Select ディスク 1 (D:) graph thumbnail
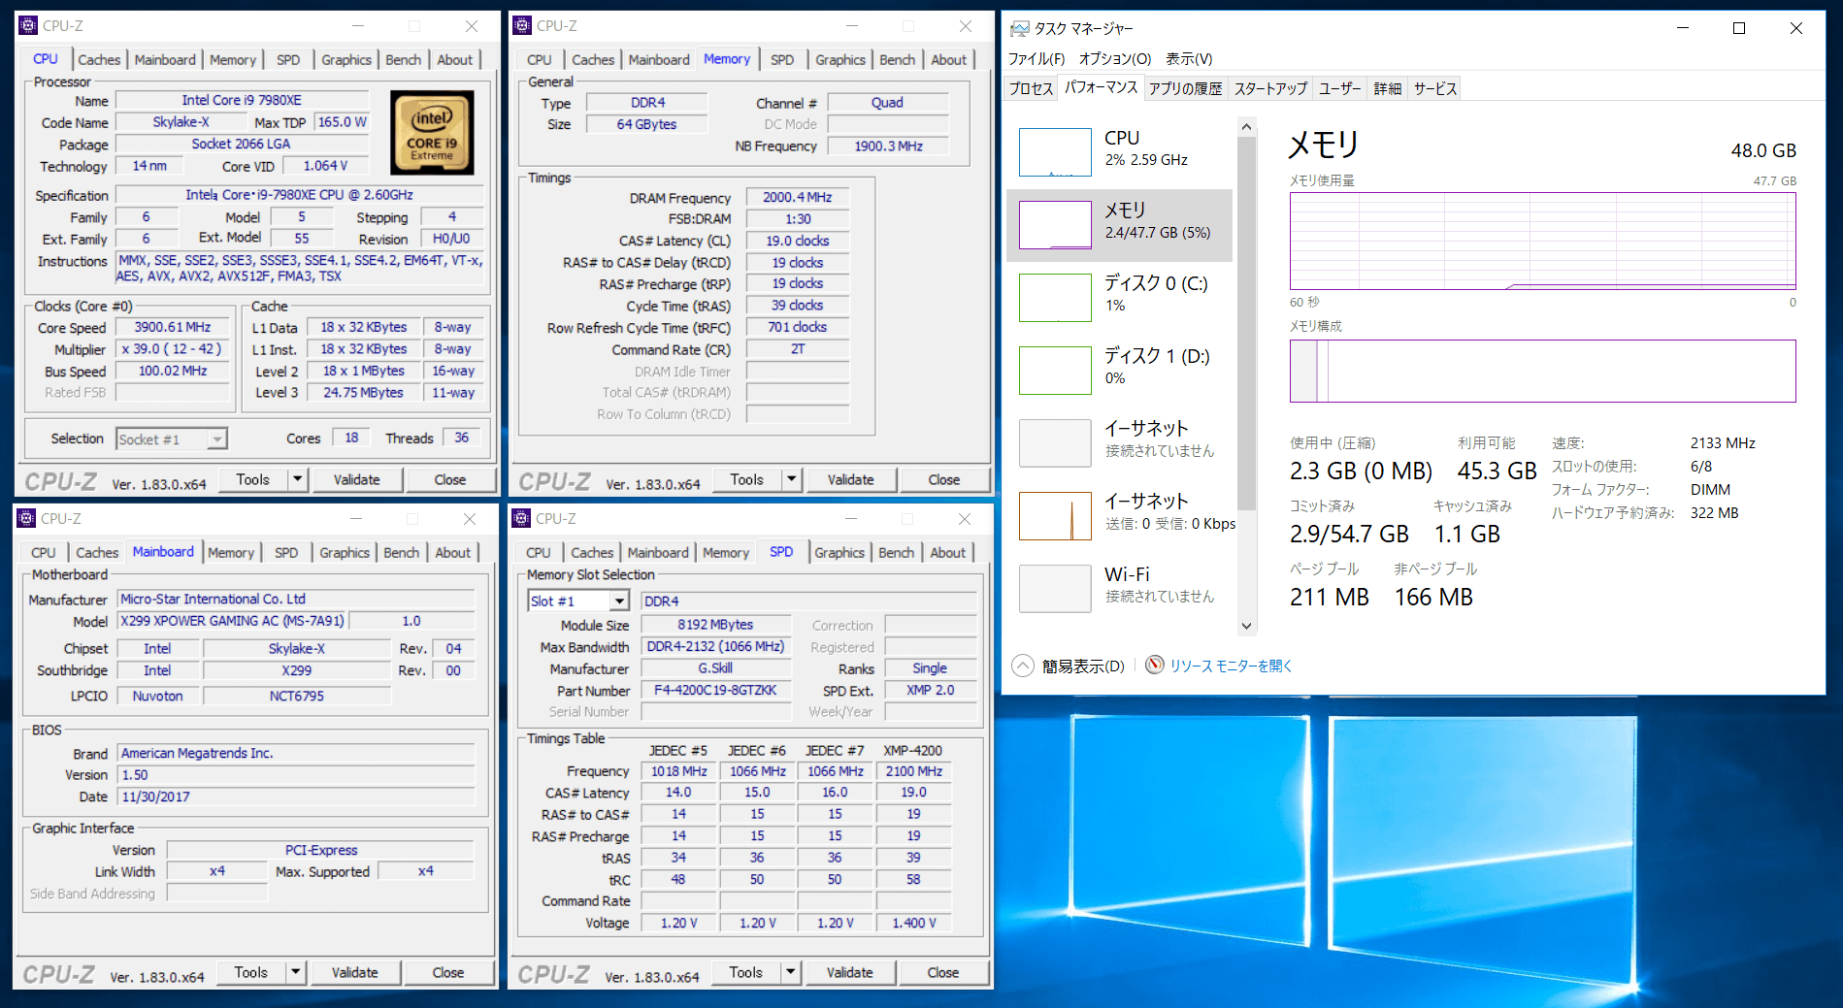The width and height of the screenshot is (1843, 1008). tap(1055, 371)
